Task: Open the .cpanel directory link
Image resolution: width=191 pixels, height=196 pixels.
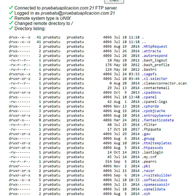Action: 149,97
